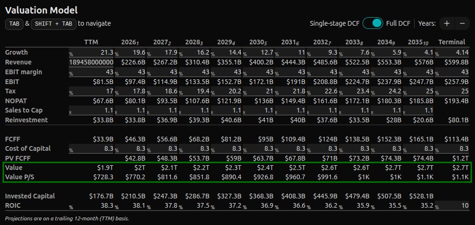This screenshot has height=225, width=475.
Task: Click the Single-stage DCF label
Action: [334, 23]
